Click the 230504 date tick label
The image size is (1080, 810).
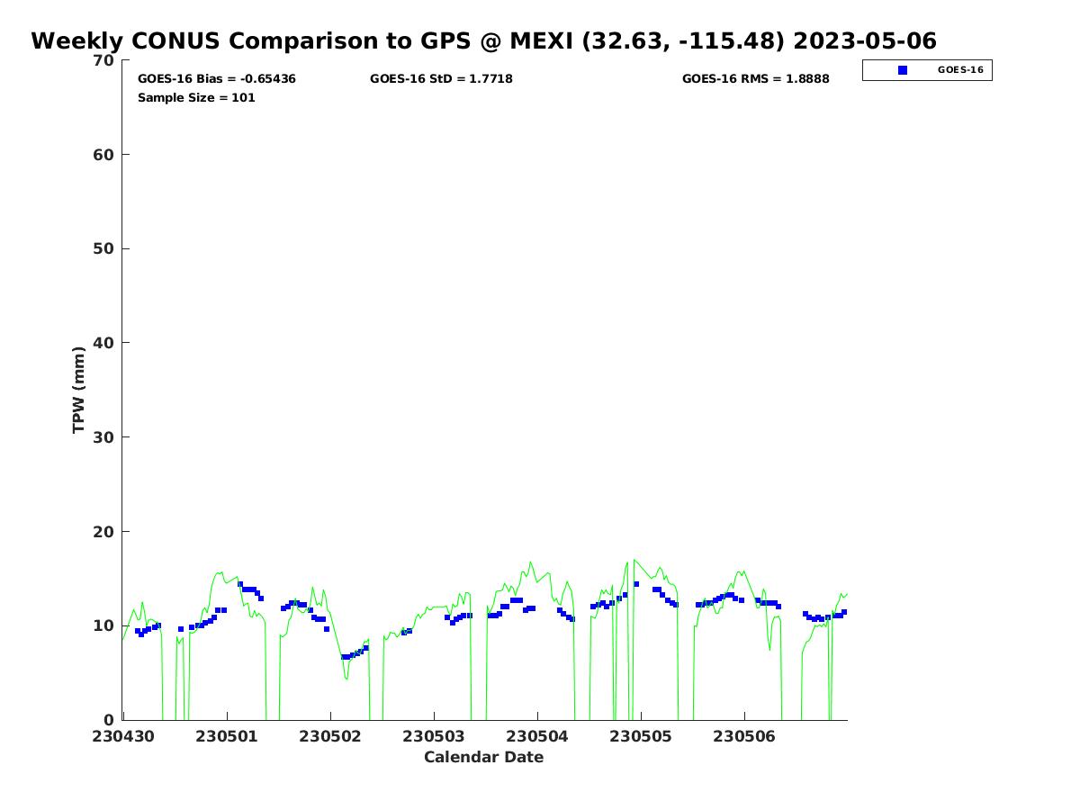[537, 735]
